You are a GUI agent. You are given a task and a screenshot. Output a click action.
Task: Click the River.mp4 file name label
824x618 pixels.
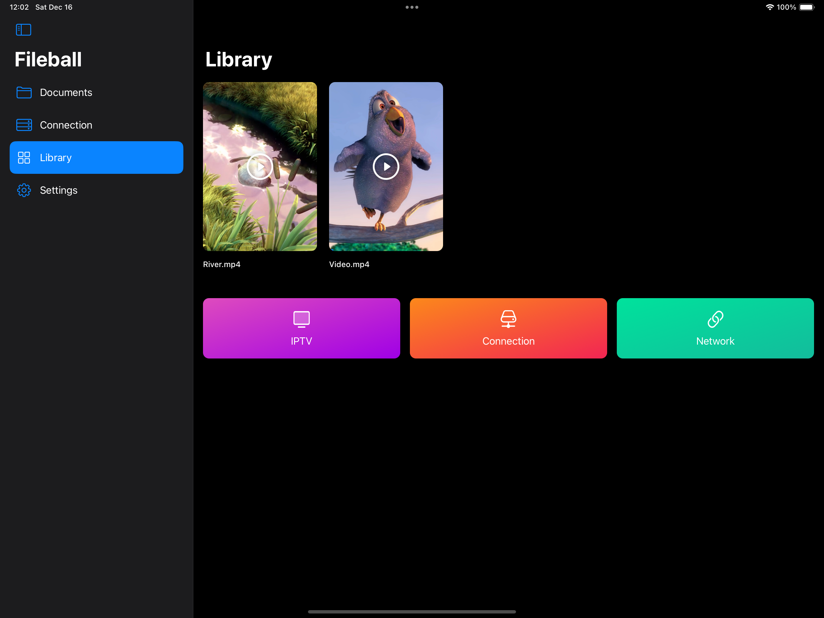point(222,264)
